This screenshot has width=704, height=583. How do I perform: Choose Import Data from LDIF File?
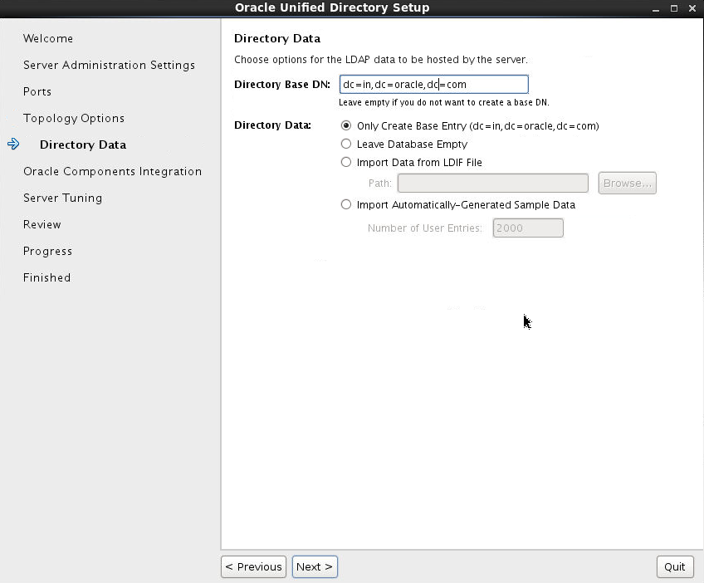tap(345, 162)
